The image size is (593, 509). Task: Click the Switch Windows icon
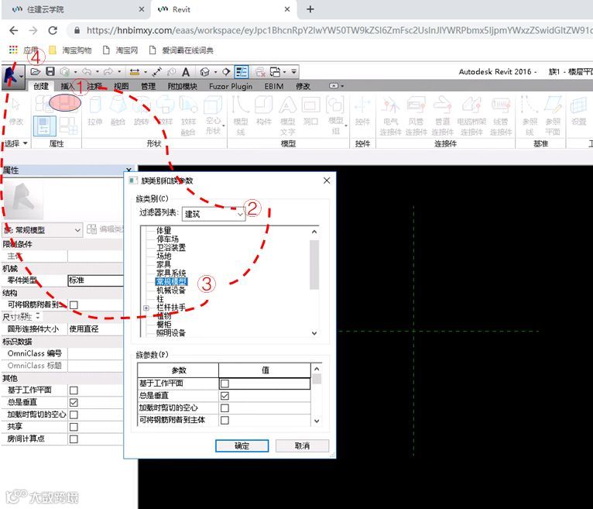pos(276,71)
